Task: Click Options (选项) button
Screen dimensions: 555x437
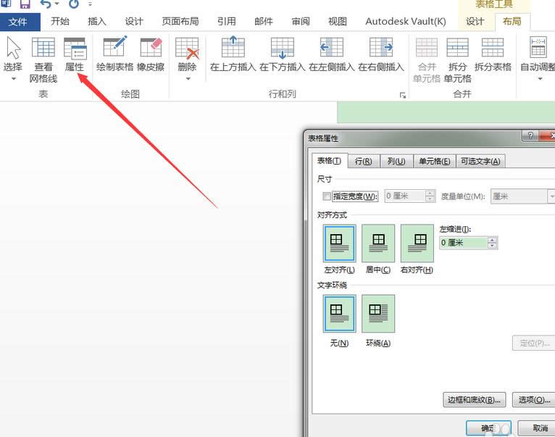Action: click(534, 400)
